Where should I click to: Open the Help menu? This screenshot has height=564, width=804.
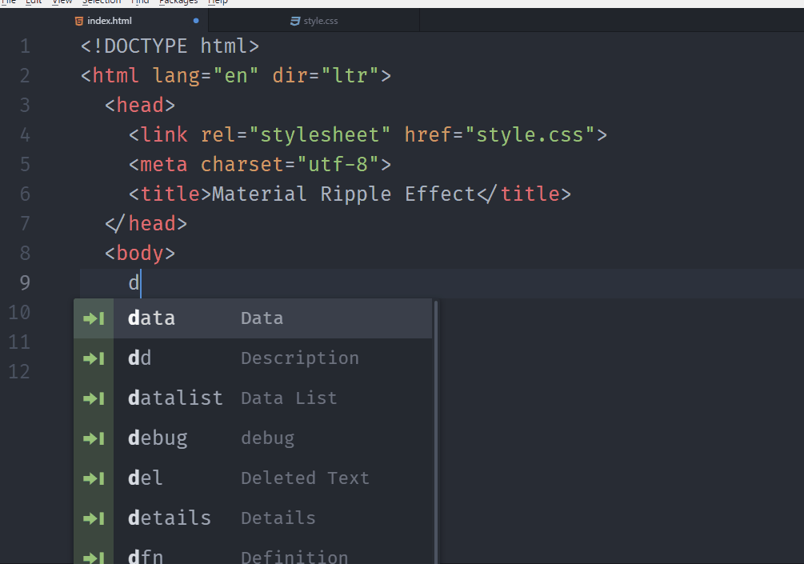click(x=217, y=2)
